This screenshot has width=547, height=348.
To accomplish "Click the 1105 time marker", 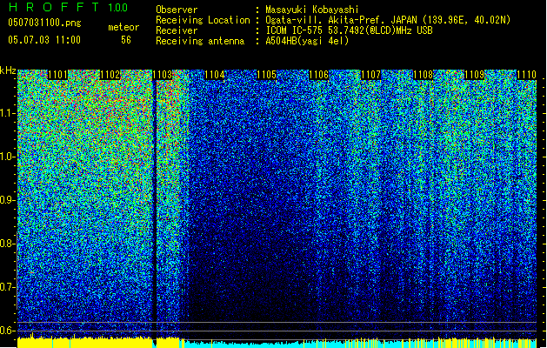I will pos(267,75).
